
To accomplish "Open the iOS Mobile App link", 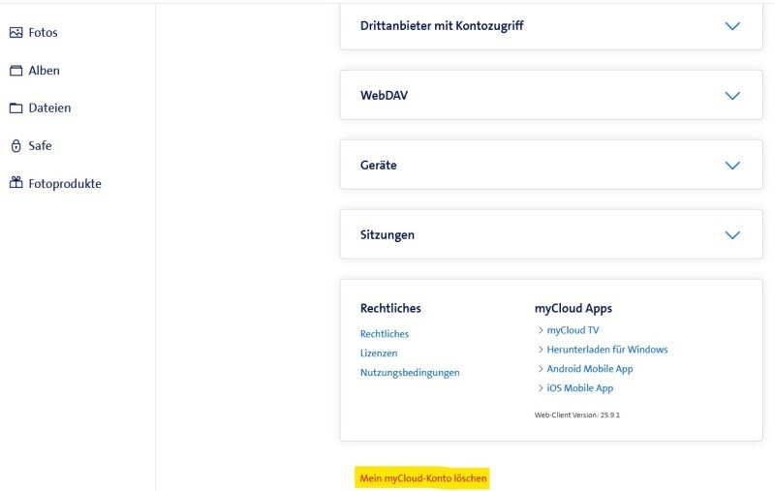I will pos(579,388).
